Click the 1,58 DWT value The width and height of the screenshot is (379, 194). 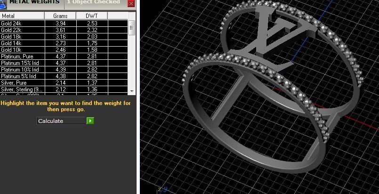pyautogui.click(x=92, y=50)
